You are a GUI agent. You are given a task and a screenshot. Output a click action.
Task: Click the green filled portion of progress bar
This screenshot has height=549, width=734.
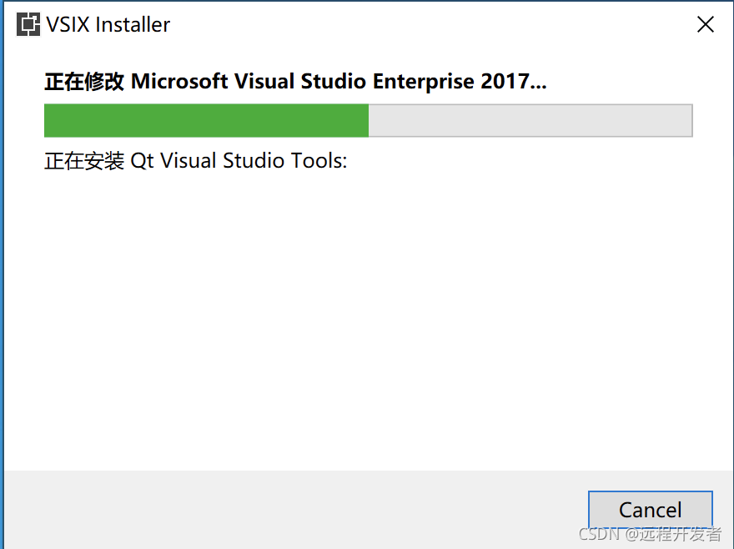pyautogui.click(x=207, y=120)
